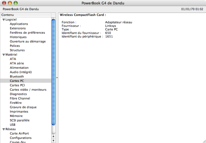Select SCSI parallèle entry
The height and width of the screenshot is (143, 206).
click(x=20, y=120)
